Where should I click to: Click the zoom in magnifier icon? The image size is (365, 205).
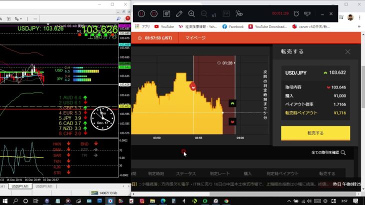pos(191,13)
